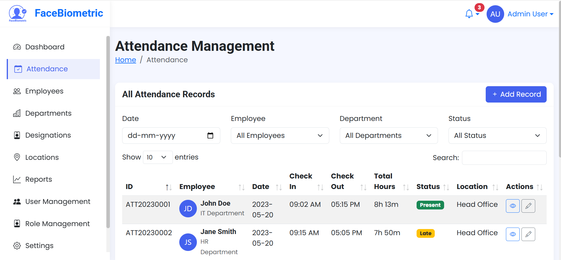Click the Present status badge
The width and height of the screenshot is (561, 260).
point(430,205)
